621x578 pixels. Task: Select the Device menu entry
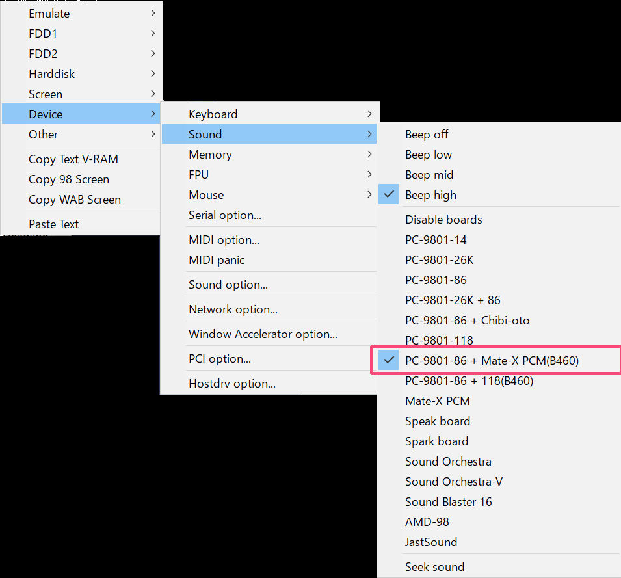tap(81, 114)
